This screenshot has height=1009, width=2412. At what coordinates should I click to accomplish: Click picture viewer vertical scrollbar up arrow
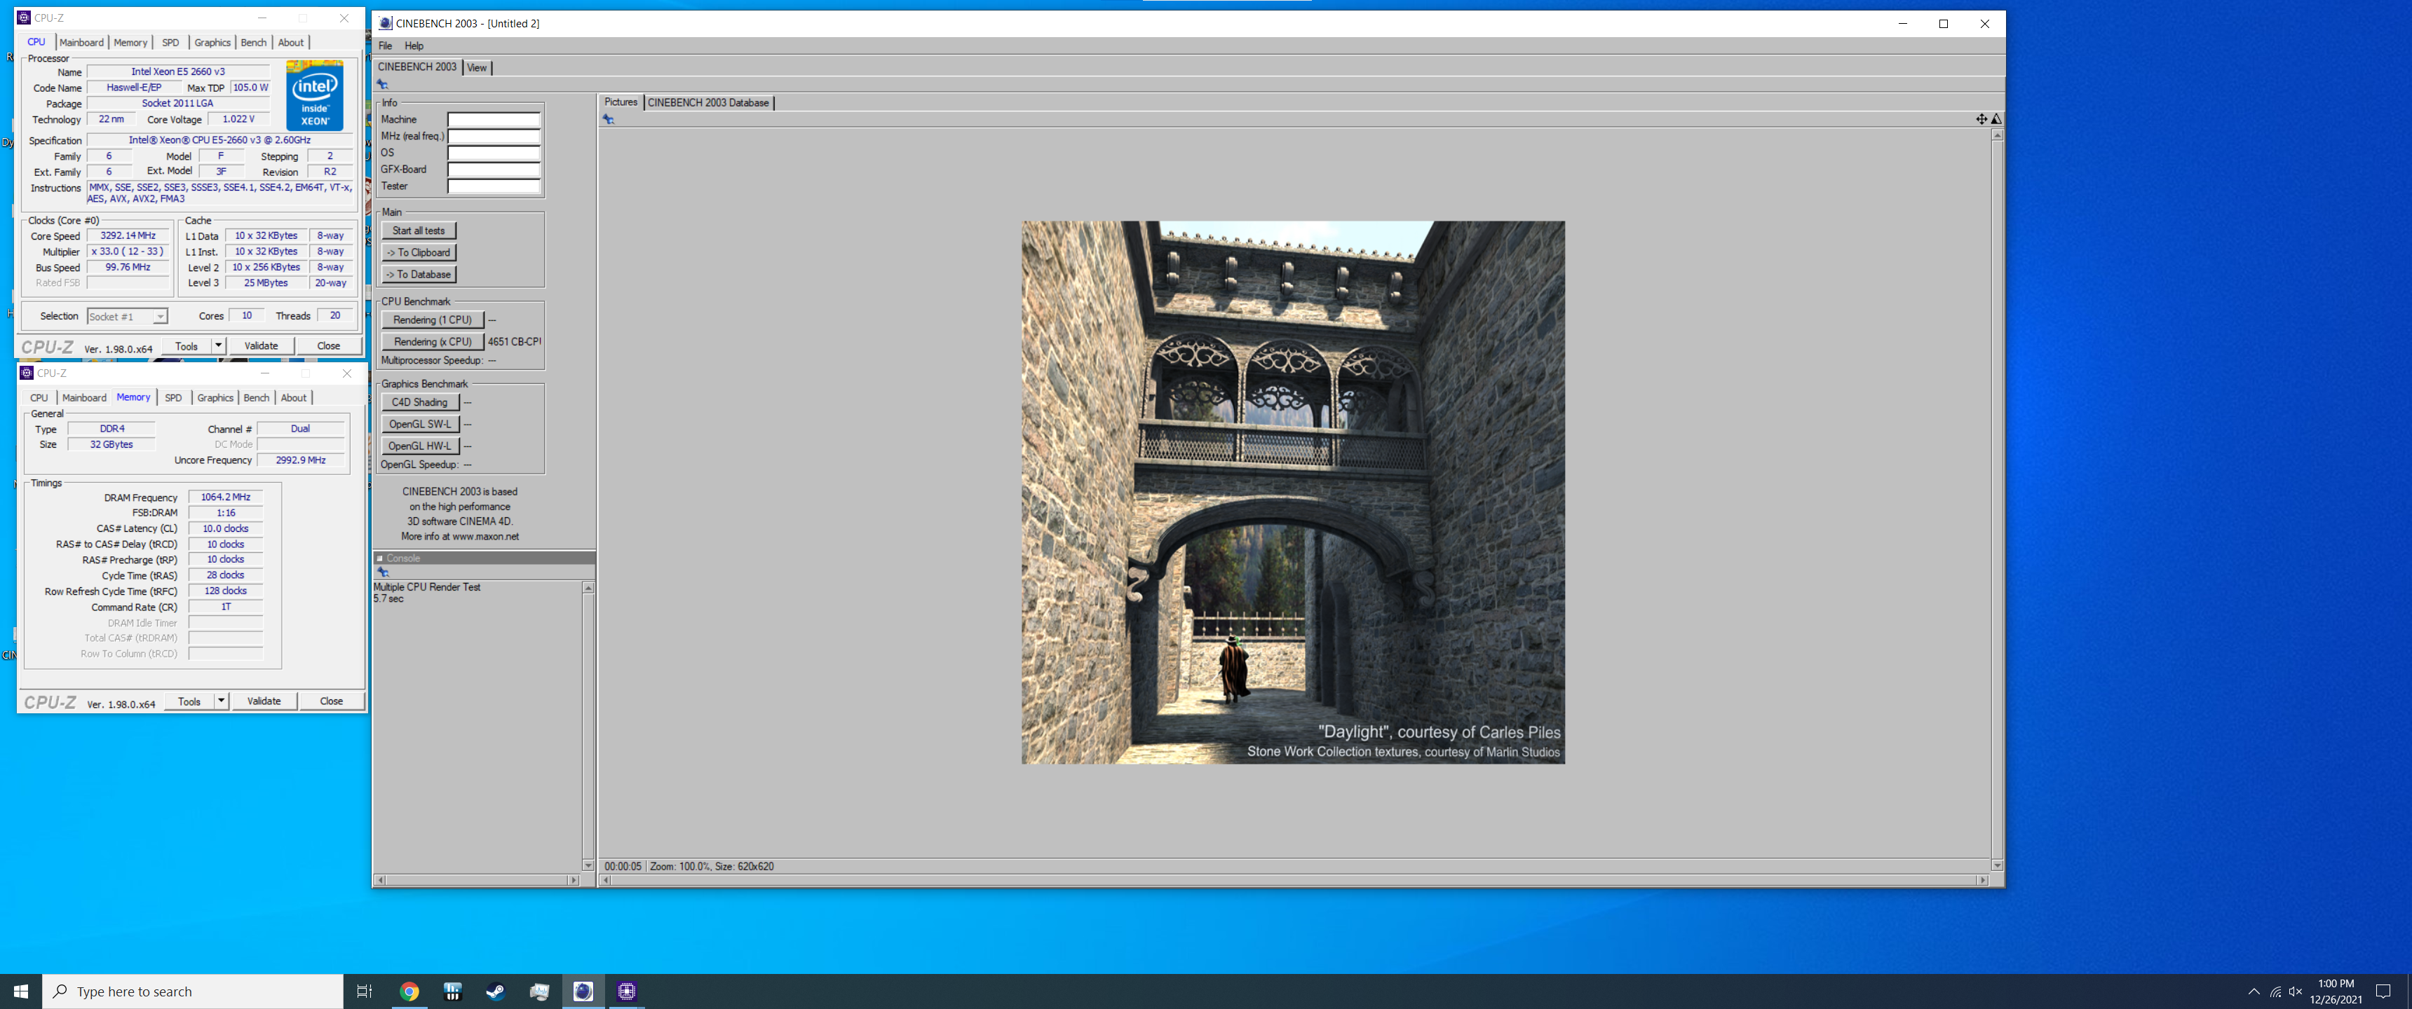click(1996, 135)
